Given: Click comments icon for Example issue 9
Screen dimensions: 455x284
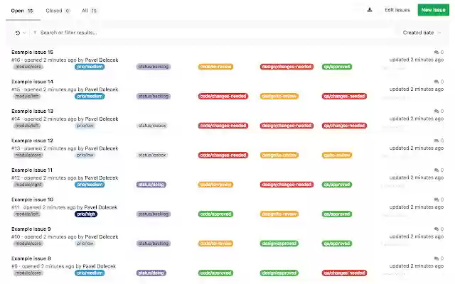Looking at the screenshot, I should pos(436,229).
